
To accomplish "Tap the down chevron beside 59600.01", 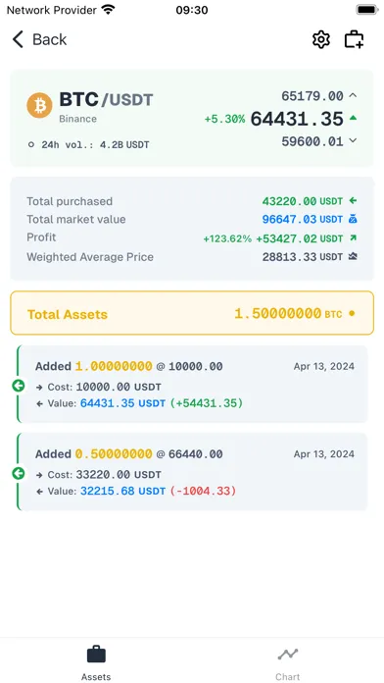I will (353, 140).
